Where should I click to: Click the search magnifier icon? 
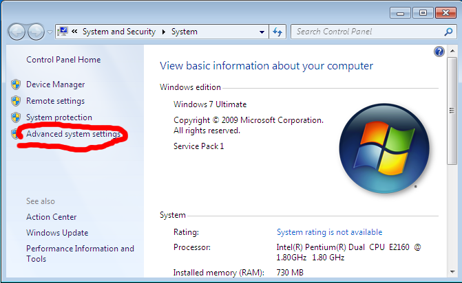click(x=448, y=32)
